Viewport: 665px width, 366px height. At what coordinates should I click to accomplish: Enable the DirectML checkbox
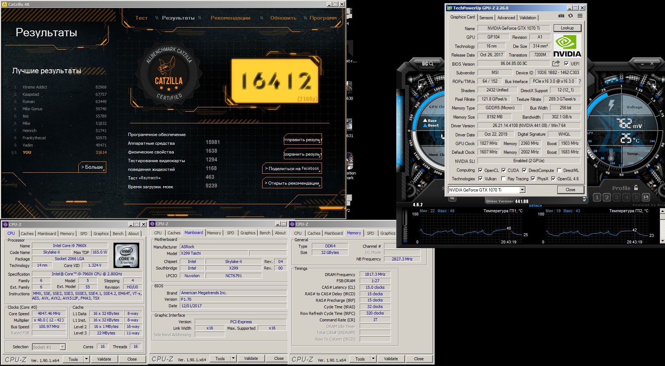pos(559,170)
